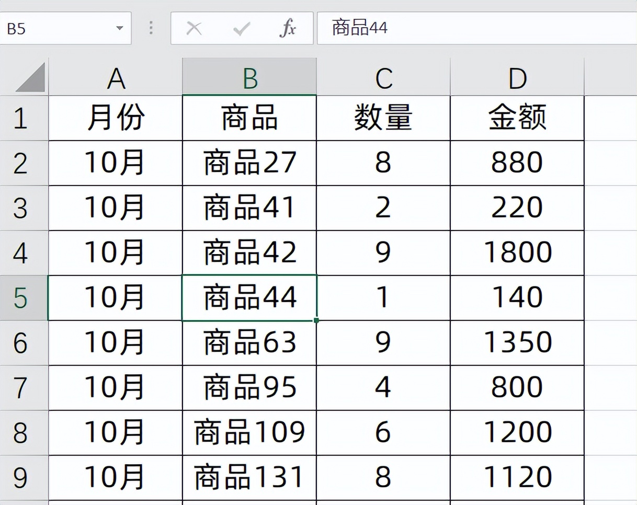
Task: Select column A header
Action: 115,77
